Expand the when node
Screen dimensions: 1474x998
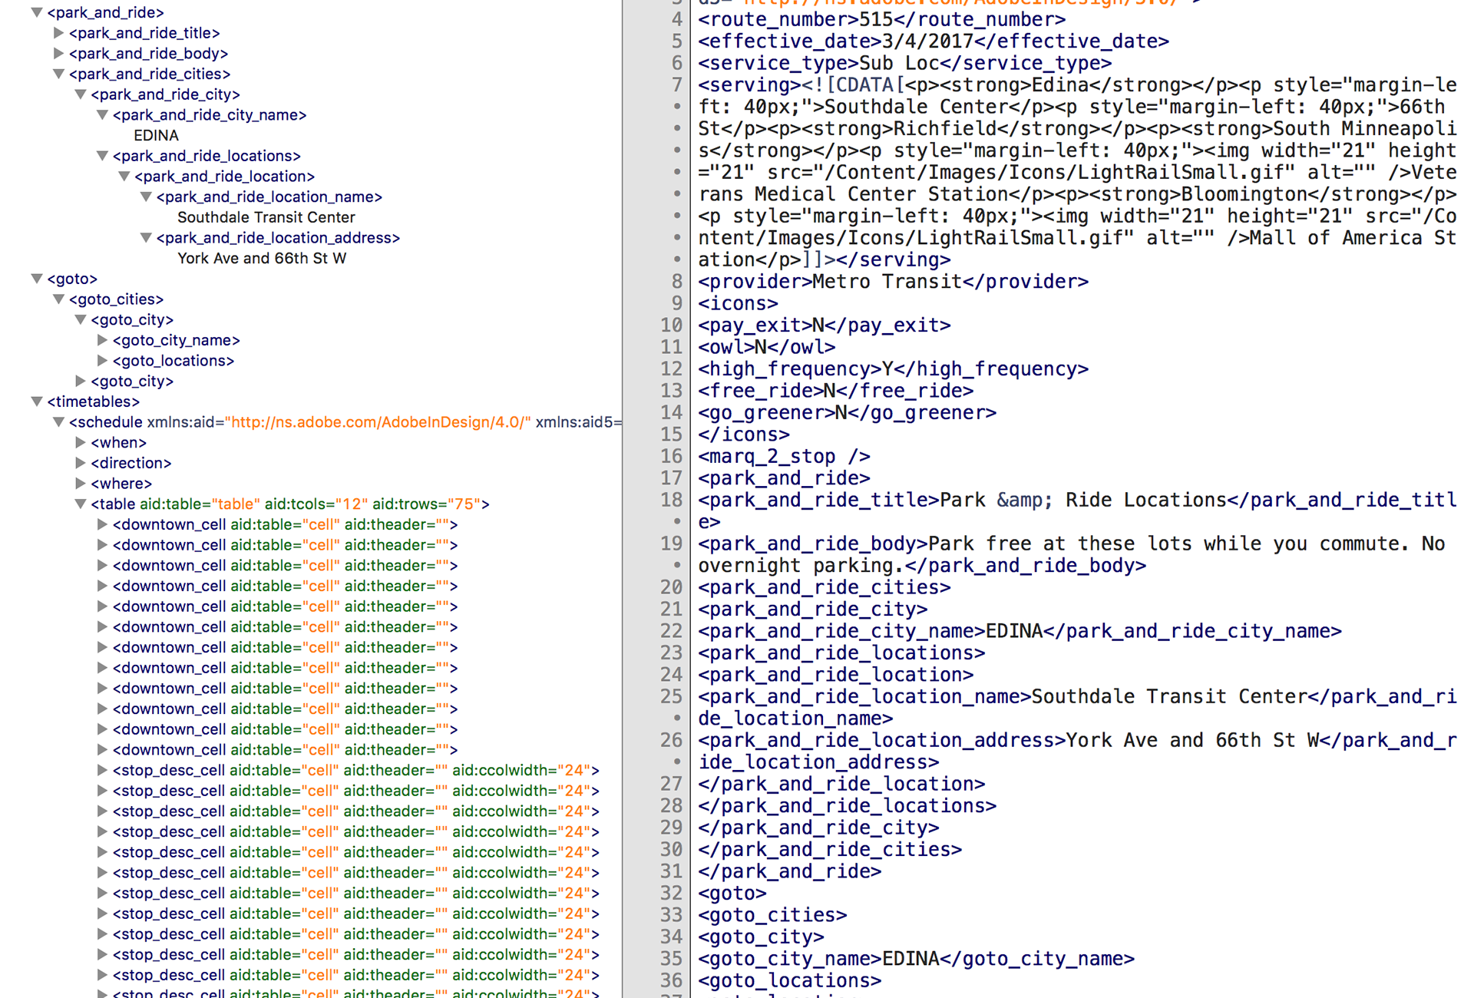tap(81, 443)
